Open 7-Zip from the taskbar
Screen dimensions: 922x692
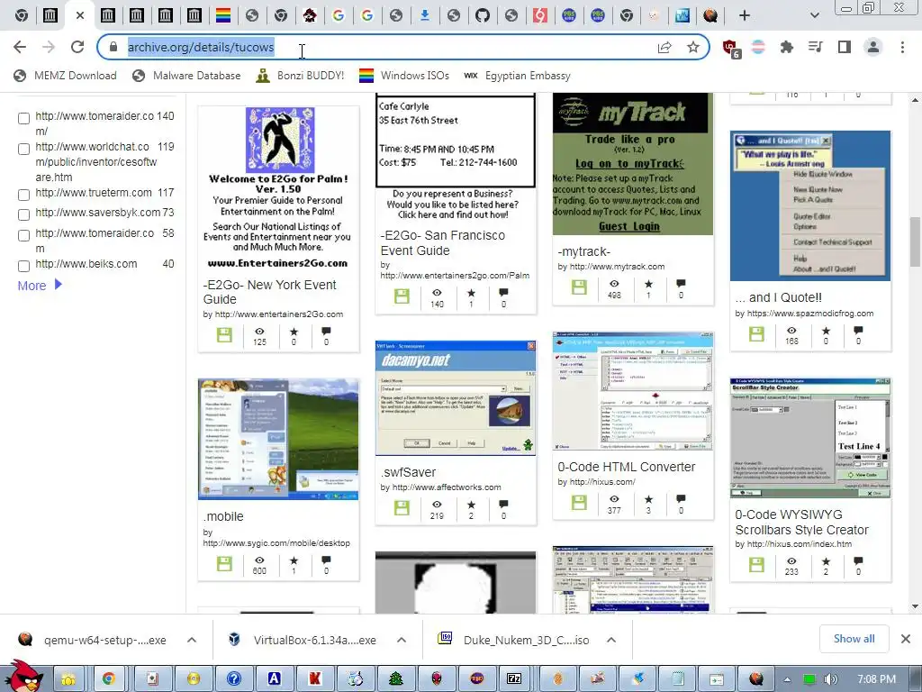[x=514, y=678]
